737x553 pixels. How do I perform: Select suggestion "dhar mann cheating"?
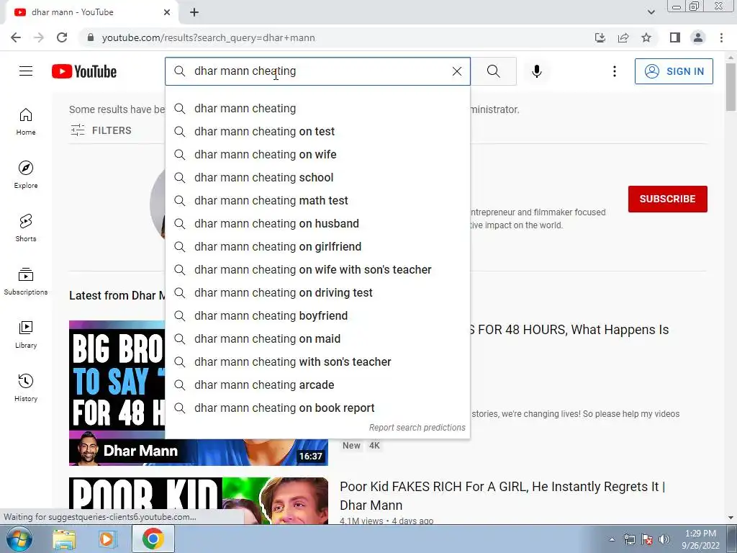tap(317, 109)
